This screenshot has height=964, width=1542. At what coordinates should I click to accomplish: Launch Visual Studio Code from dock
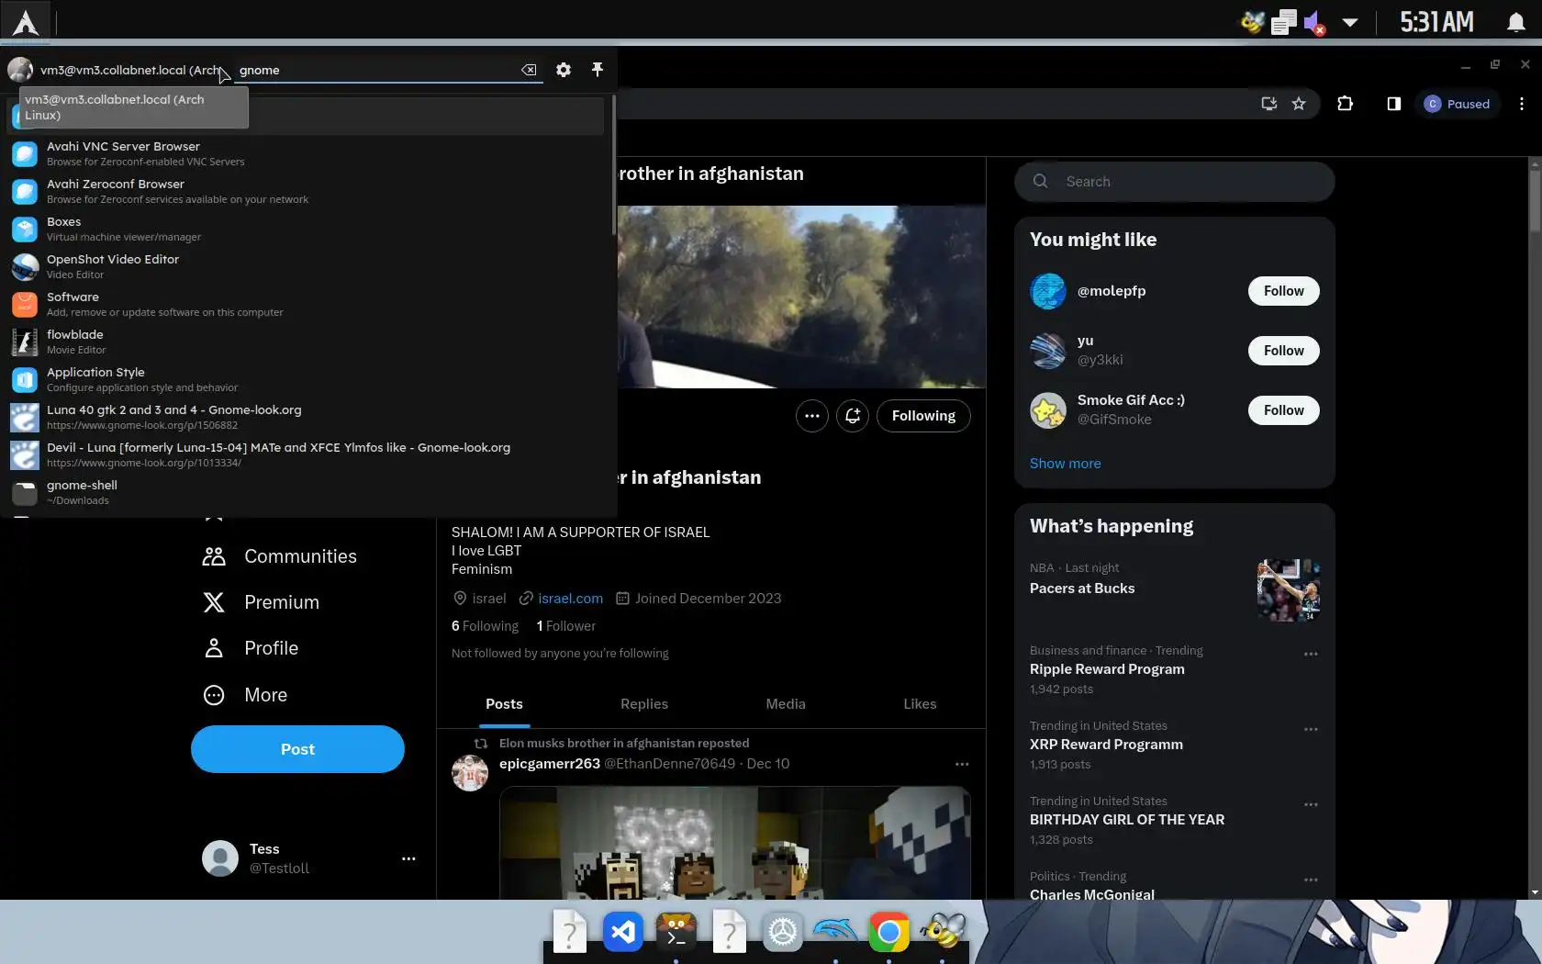click(622, 933)
